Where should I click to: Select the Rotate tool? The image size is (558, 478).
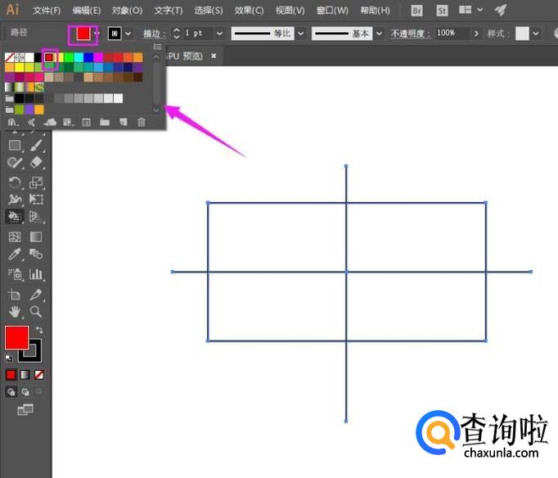click(15, 183)
